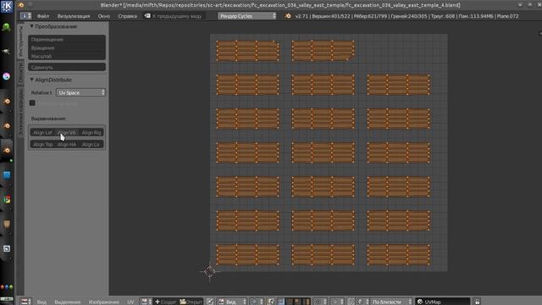Open the Relative to Uv Space dropdown
Image resolution: width=542 pixels, height=305 pixels.
(x=81, y=92)
